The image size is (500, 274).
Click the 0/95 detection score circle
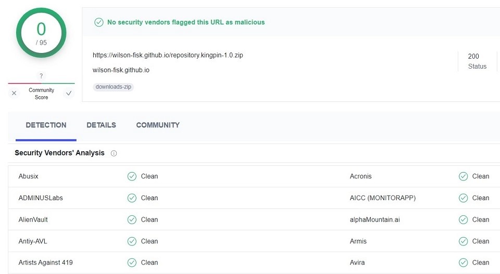pyautogui.click(x=41, y=33)
